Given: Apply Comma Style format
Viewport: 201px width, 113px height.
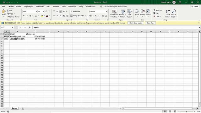Looking at the screenshot, I should 99,16.
